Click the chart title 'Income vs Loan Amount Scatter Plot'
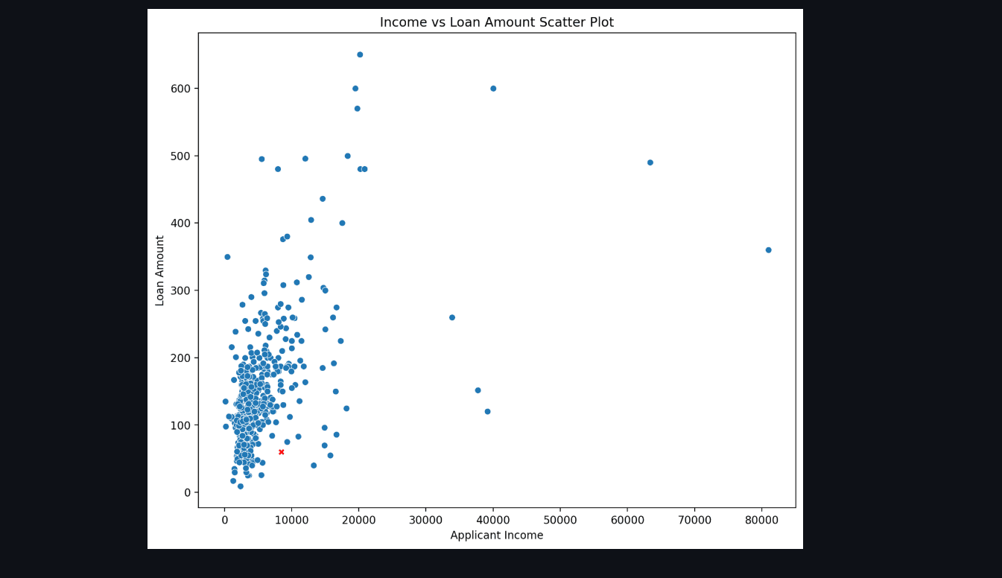Image resolution: width=1002 pixels, height=578 pixels. click(x=497, y=22)
